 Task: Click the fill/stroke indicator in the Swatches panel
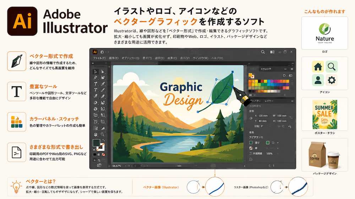[x=251, y=76]
